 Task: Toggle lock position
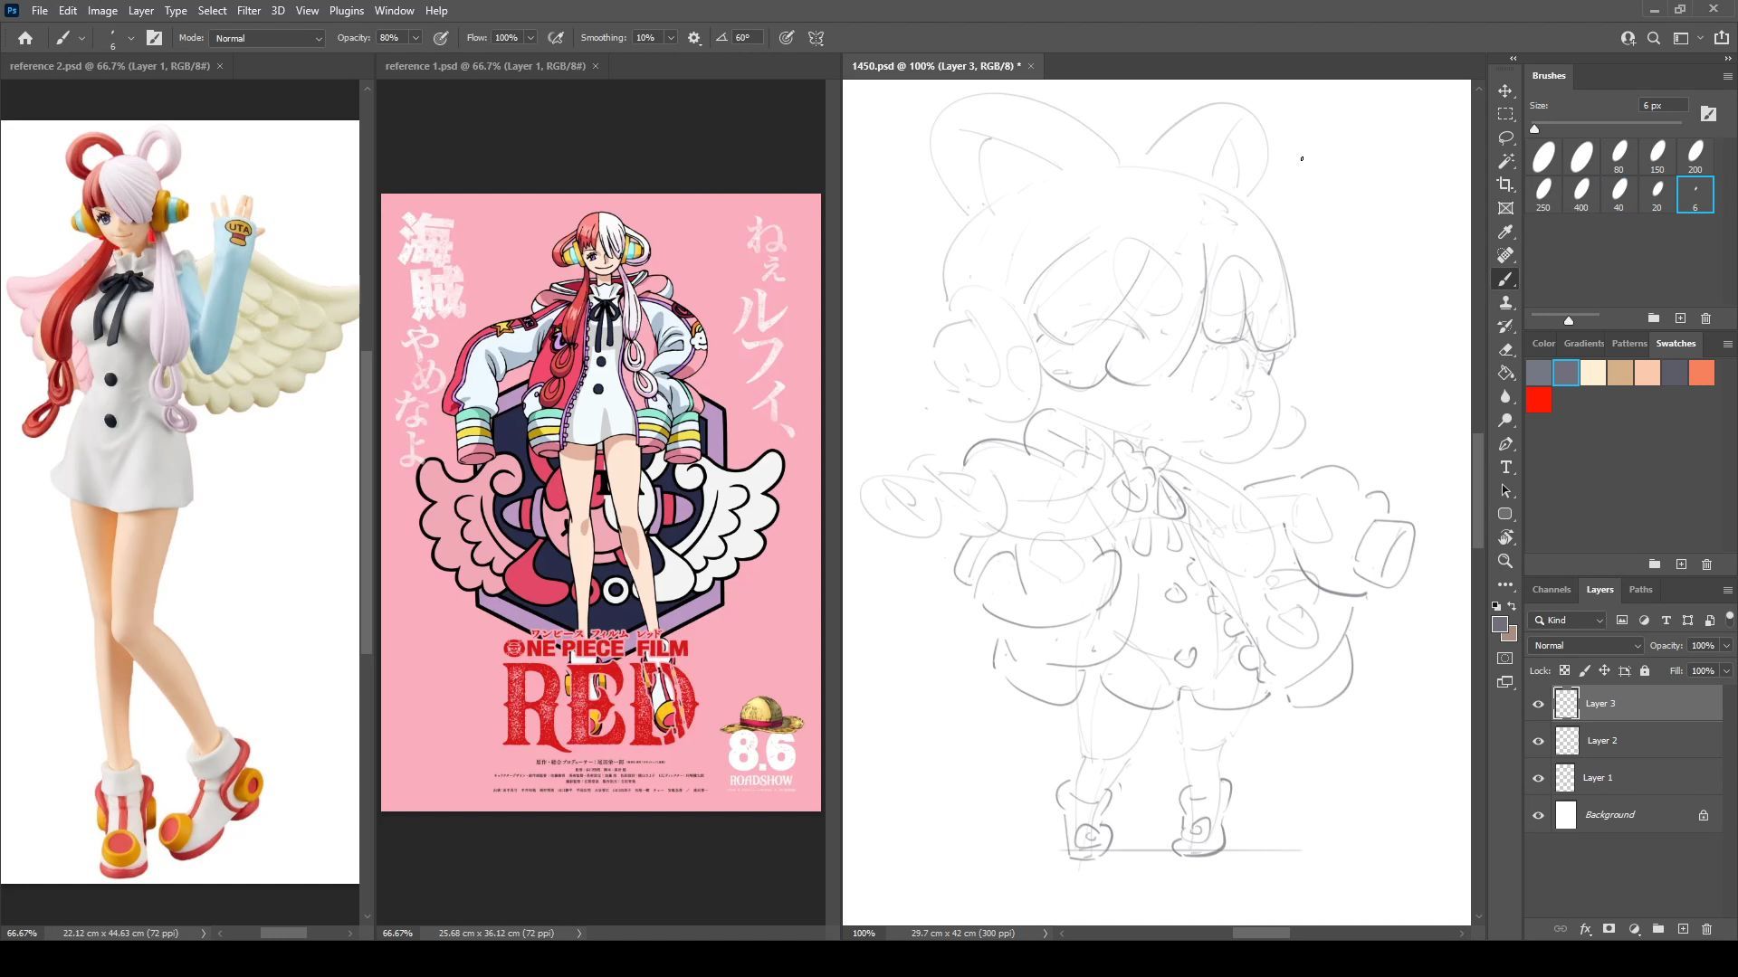coord(1604,670)
